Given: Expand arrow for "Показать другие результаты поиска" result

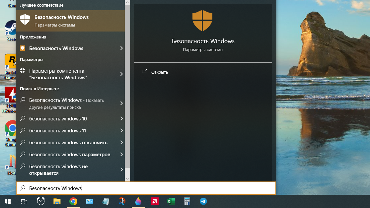Looking at the screenshot, I should point(121,103).
